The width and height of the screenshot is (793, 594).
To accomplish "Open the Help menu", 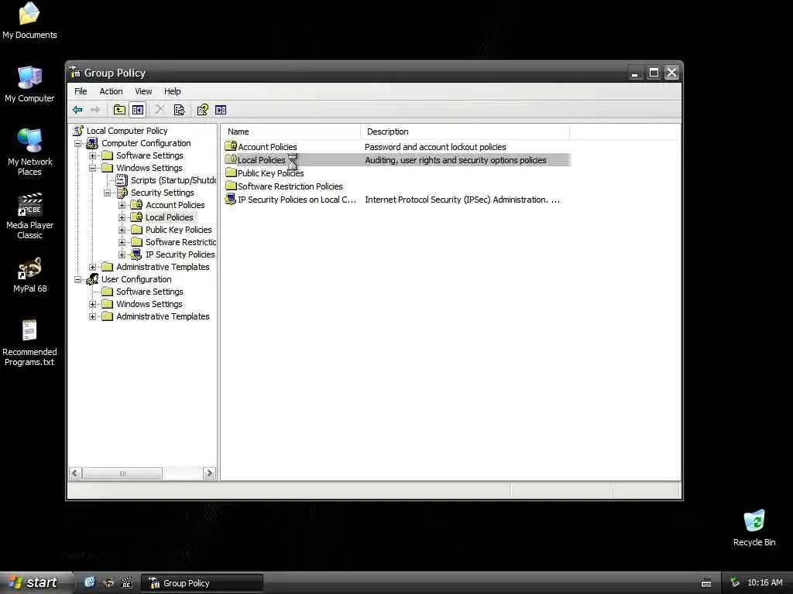I will 173,91.
